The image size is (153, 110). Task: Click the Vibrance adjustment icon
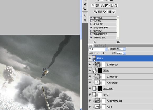[x=93, y=6]
